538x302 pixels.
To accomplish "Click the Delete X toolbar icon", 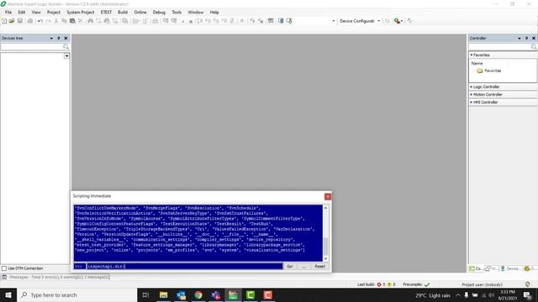I will [x=81, y=21].
